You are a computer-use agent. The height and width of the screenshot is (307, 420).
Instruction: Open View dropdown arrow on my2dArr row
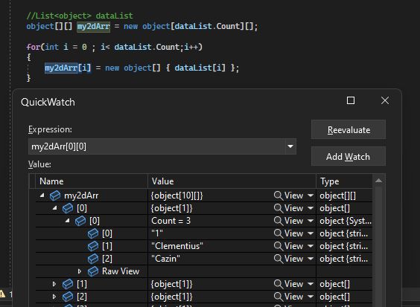click(x=311, y=195)
